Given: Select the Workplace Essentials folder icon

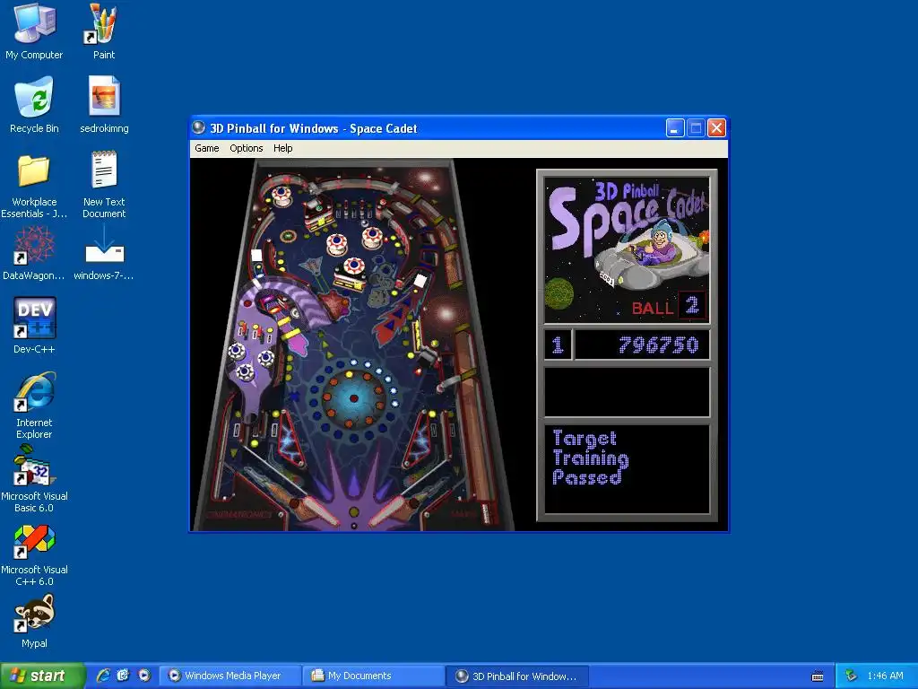Looking at the screenshot, I should click(x=34, y=185).
